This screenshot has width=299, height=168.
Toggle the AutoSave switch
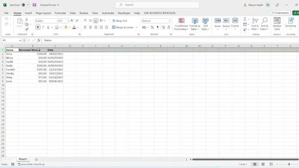26,5
